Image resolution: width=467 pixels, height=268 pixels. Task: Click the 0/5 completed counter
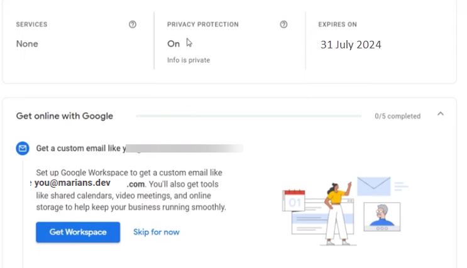[x=398, y=116]
